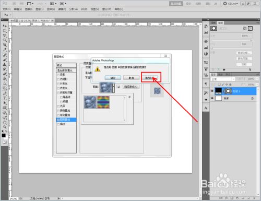The height and width of the screenshot is (201, 261).
Task: Launch Bridge from the application bar
Action: [x=14, y=4]
